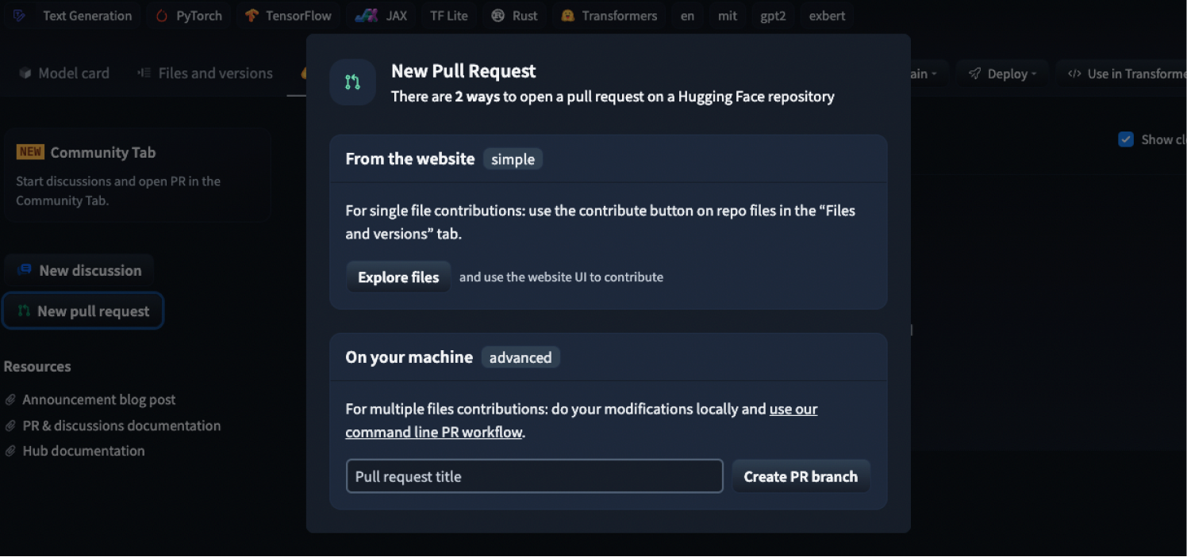Click the paperclip icon beside Hub documentation
This screenshot has width=1187, height=557.
tap(10, 451)
